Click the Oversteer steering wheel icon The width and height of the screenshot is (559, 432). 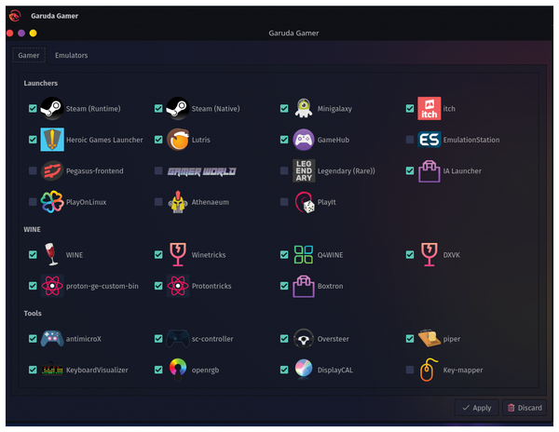pos(304,338)
